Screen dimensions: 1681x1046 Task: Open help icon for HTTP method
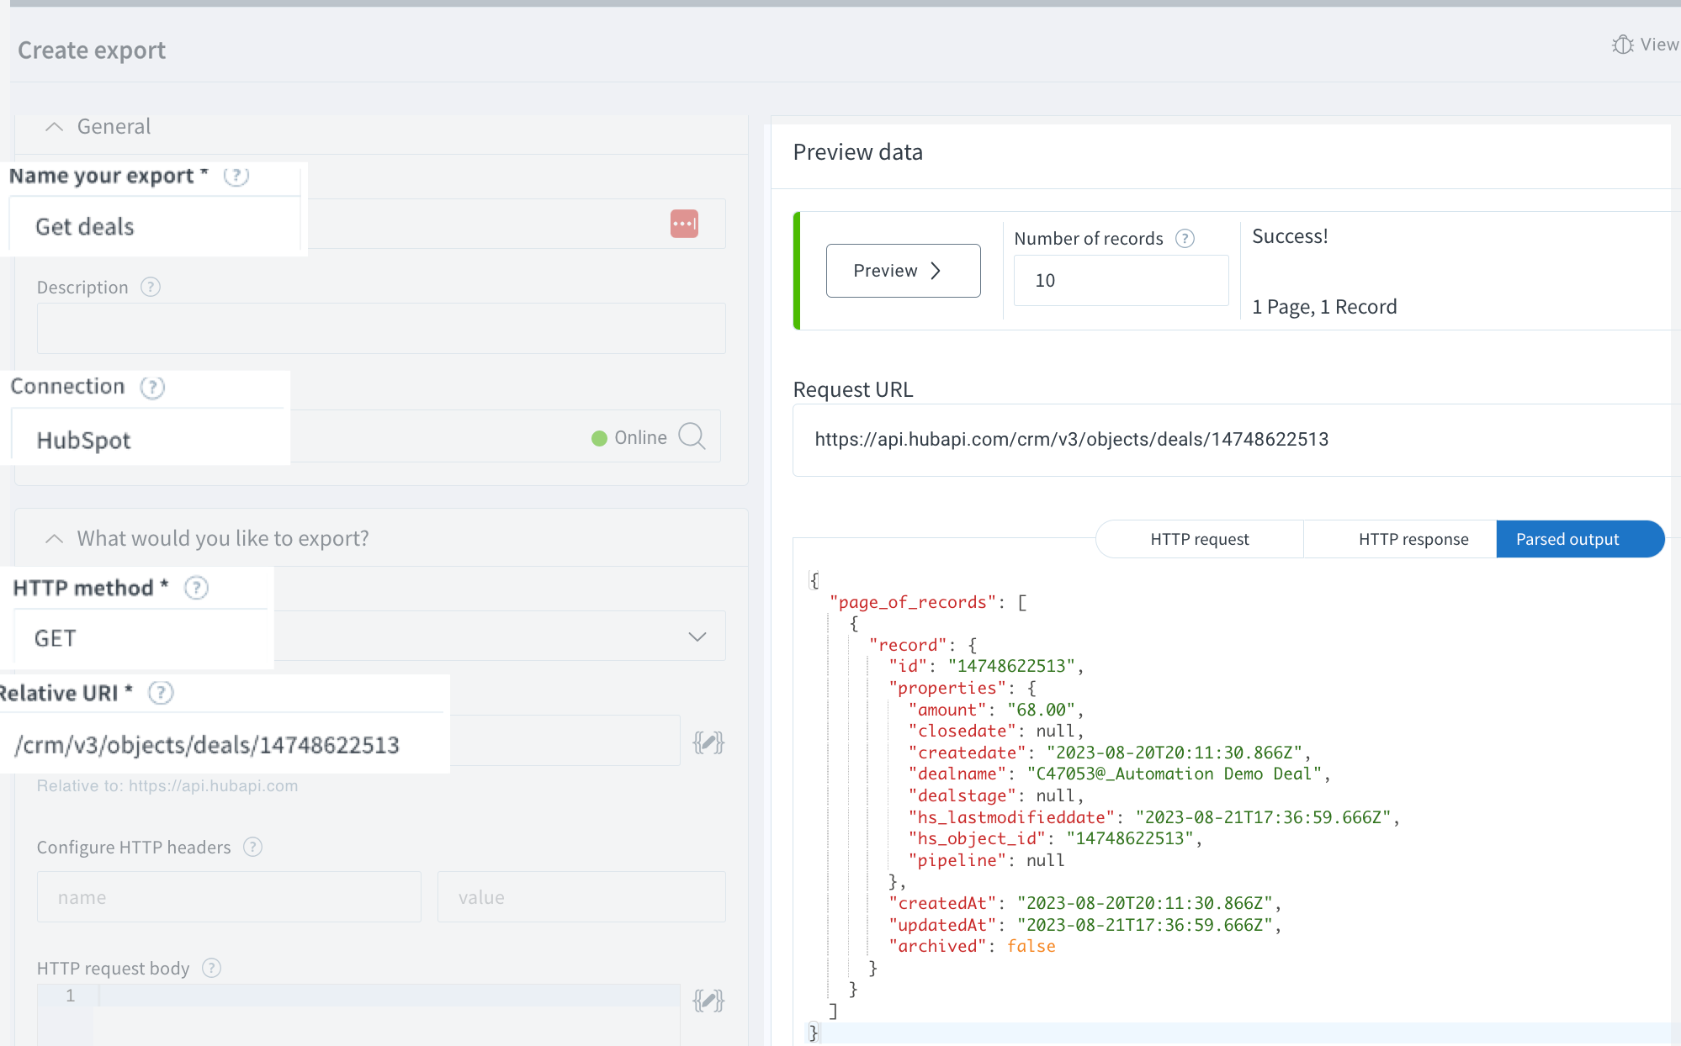click(196, 588)
